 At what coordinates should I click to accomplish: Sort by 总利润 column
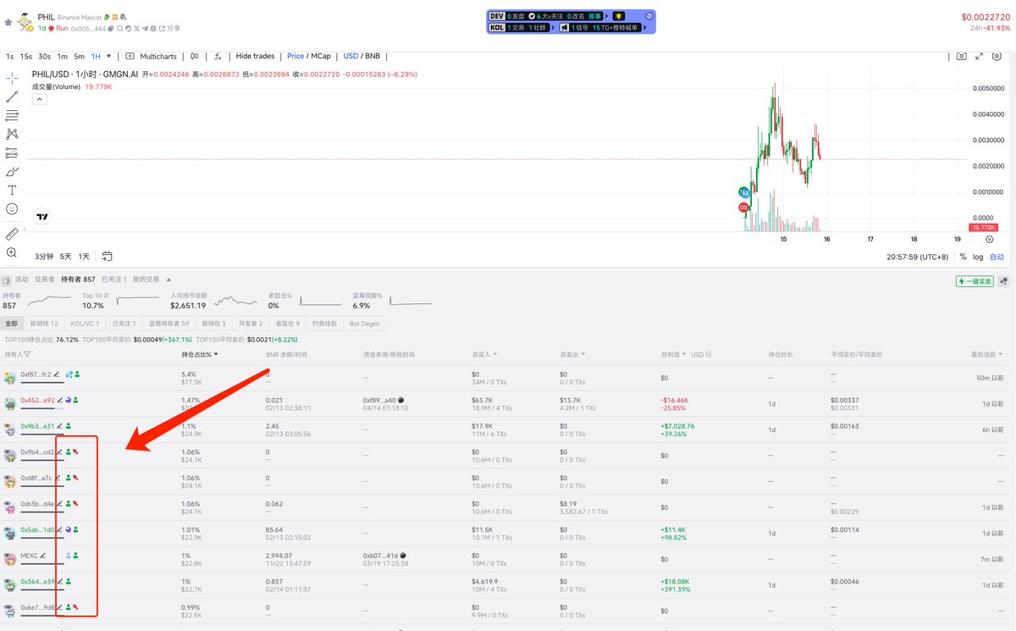[675, 354]
